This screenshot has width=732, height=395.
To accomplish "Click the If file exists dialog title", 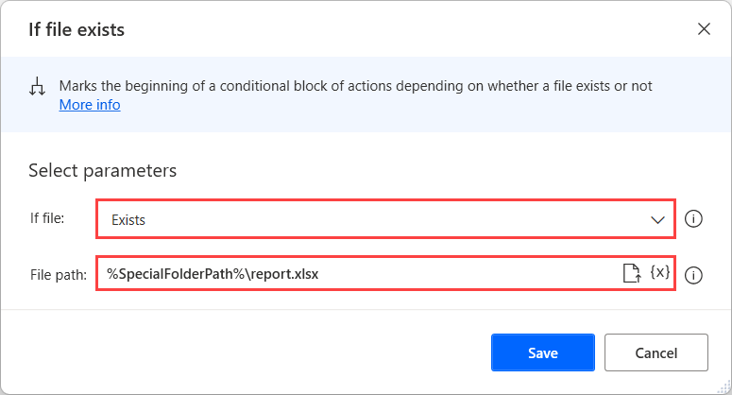I will coord(77,29).
